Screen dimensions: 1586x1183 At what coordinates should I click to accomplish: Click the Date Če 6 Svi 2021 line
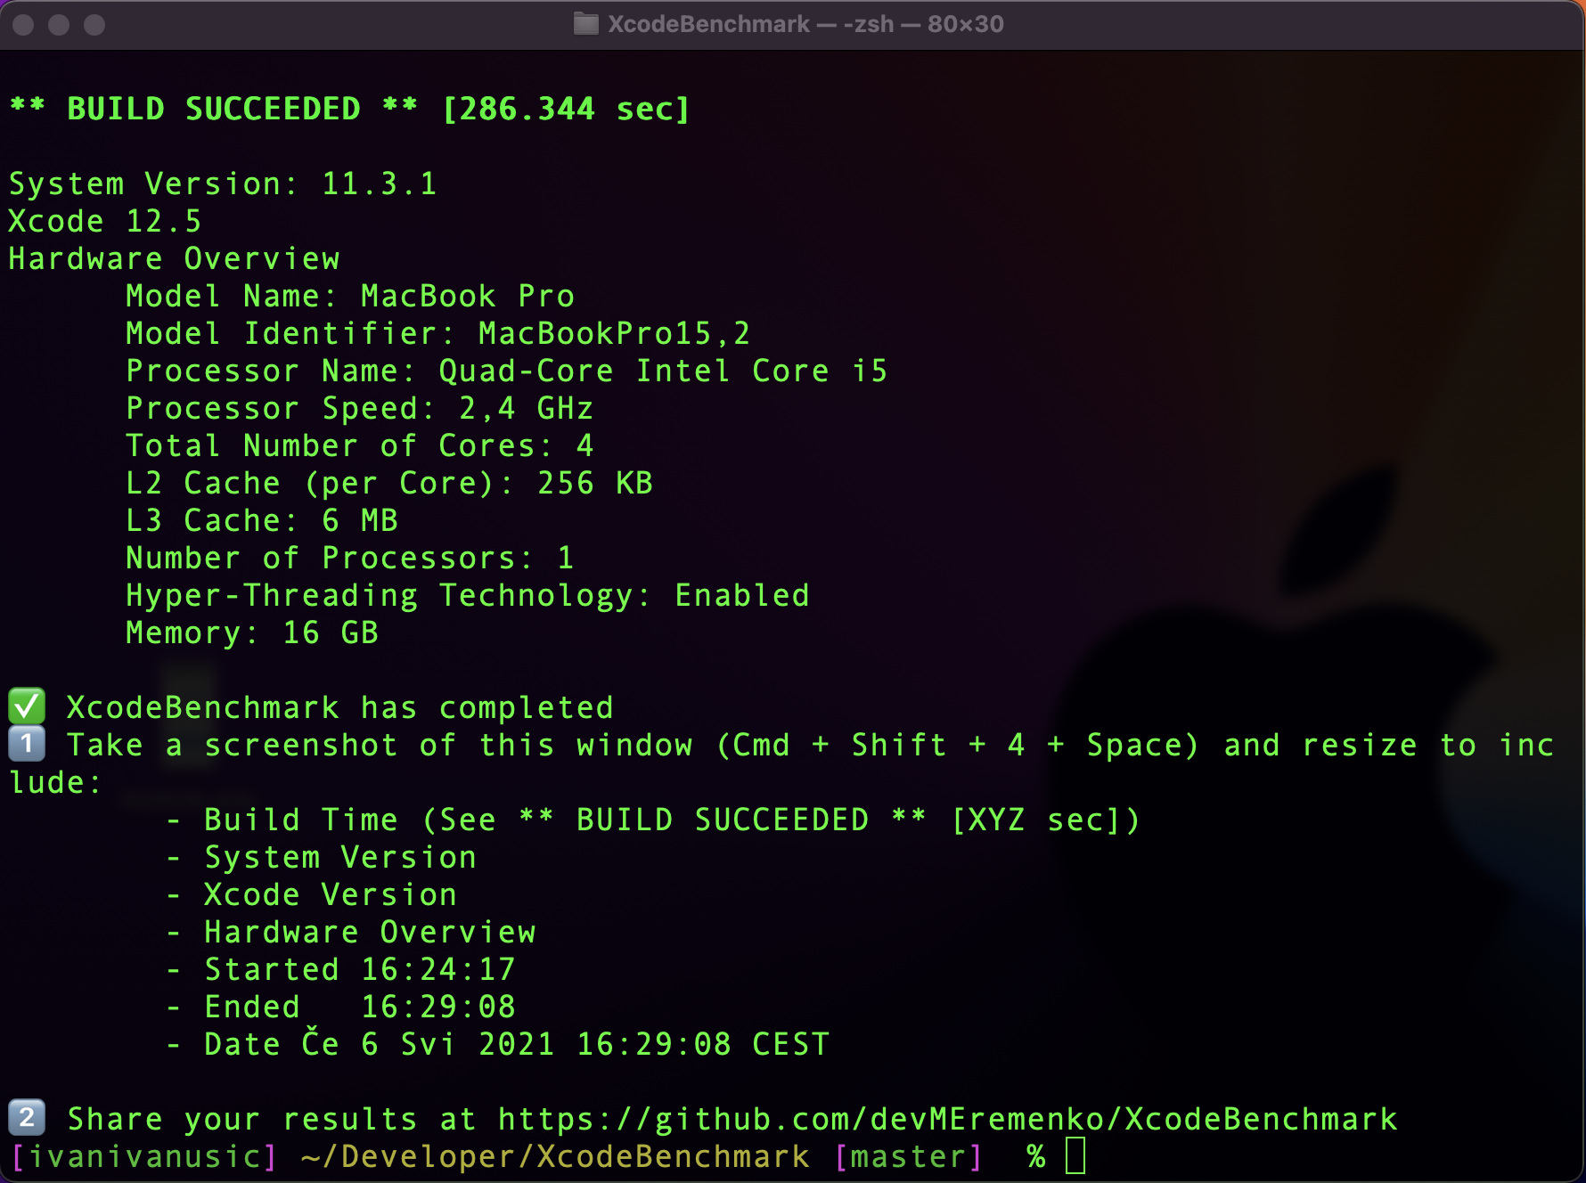tap(497, 1044)
